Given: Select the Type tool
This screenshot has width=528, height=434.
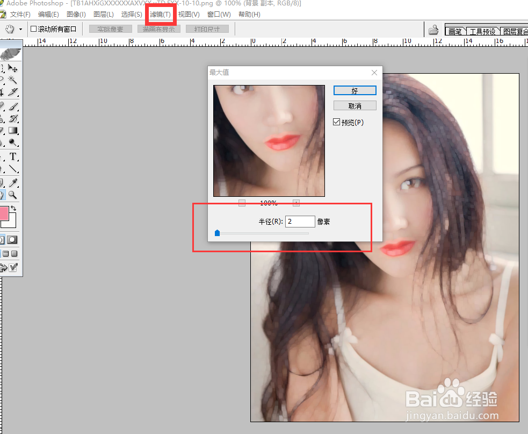Looking at the screenshot, I should click(12, 156).
